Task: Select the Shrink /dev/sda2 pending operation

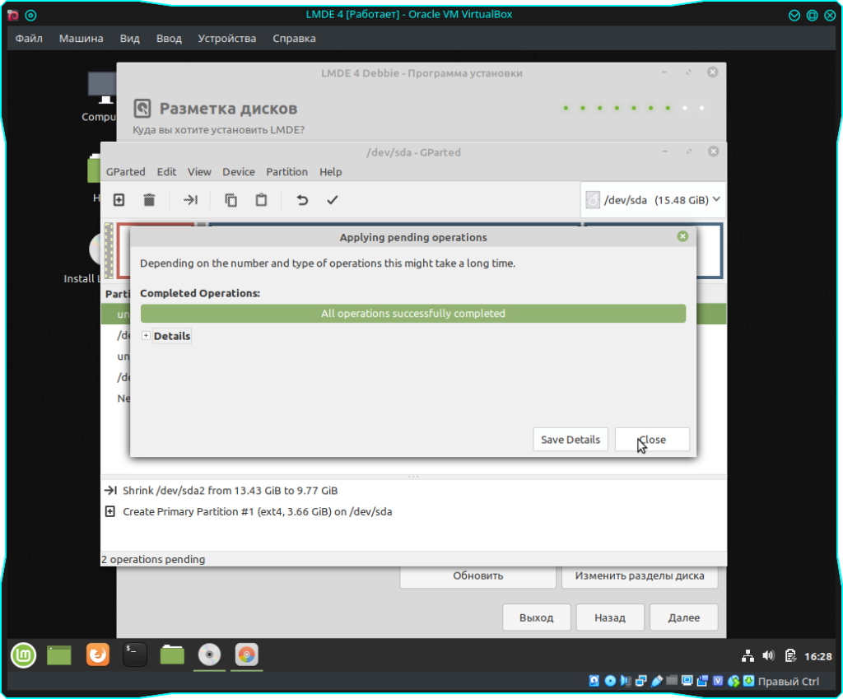Action: coord(230,491)
